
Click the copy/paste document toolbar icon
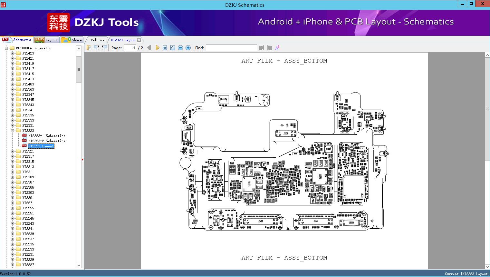[x=89, y=48]
